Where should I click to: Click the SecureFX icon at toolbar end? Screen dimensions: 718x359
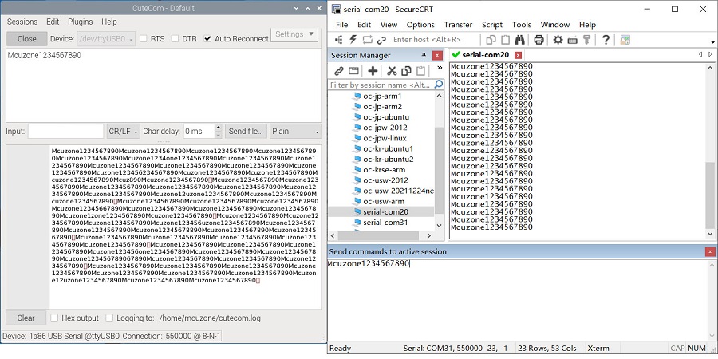click(x=625, y=40)
